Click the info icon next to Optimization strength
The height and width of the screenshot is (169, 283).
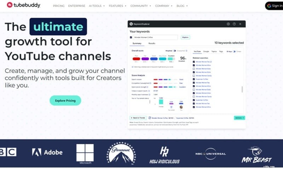pyautogui.click(x=148, y=87)
